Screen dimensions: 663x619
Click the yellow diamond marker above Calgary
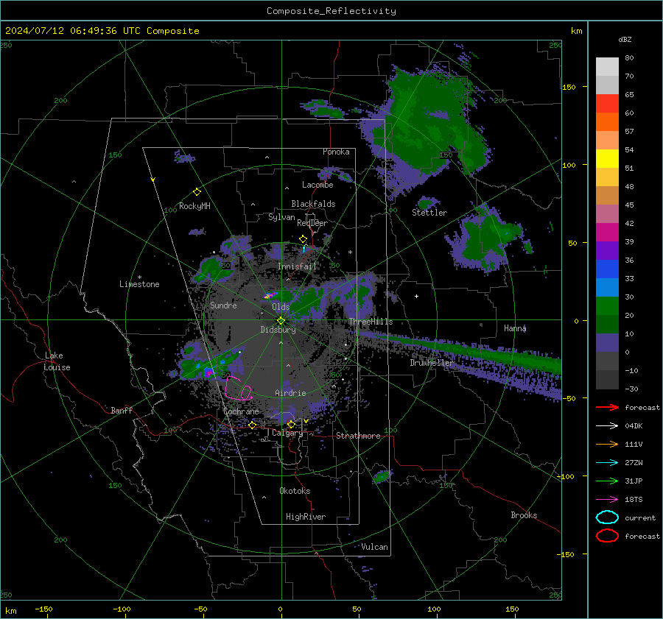tap(291, 424)
